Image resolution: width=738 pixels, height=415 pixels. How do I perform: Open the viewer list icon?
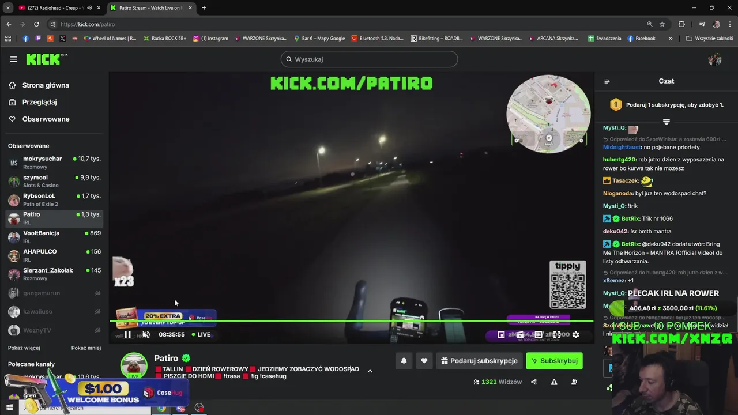point(574,382)
